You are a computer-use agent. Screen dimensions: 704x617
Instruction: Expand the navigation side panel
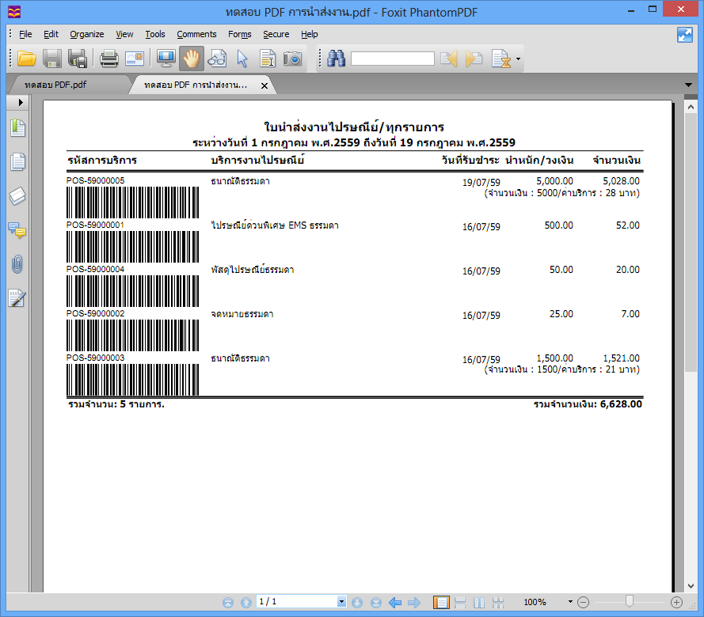(x=21, y=102)
